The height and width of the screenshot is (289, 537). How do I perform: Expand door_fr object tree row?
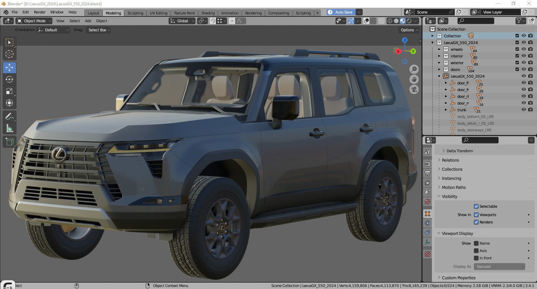[446, 90]
